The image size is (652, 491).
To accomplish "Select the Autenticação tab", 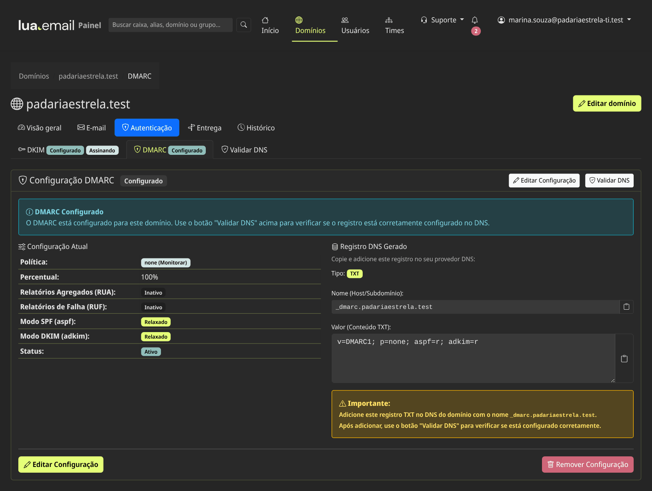I will (x=147, y=128).
